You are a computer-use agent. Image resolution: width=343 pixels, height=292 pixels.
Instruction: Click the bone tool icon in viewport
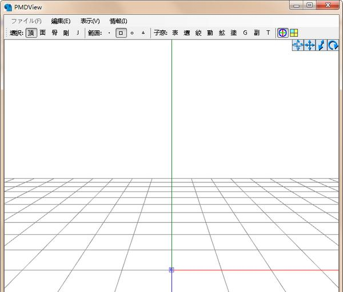click(321, 46)
